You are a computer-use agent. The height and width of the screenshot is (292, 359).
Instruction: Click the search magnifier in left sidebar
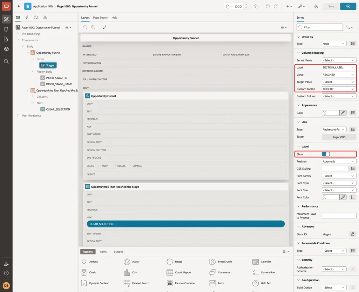6,62
